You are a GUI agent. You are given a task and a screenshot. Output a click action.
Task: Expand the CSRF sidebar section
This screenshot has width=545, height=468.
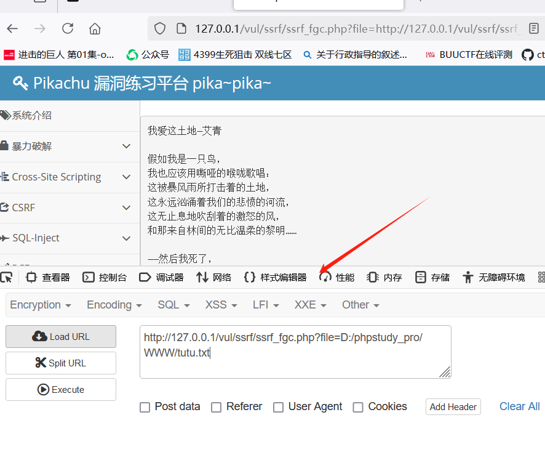pyautogui.click(x=70, y=208)
